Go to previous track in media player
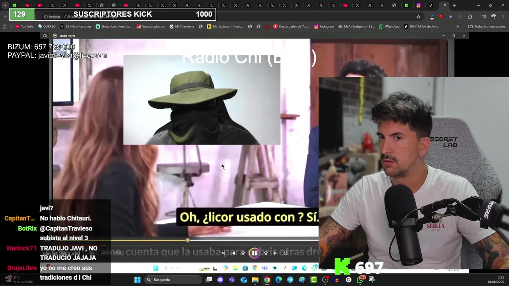 pos(233,253)
